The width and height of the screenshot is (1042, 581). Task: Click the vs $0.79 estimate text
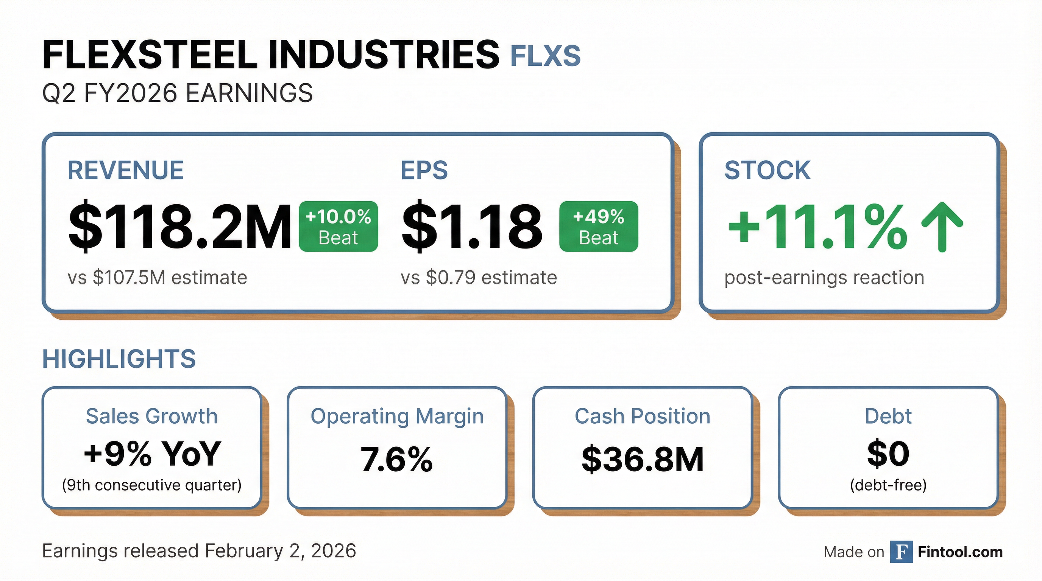[x=479, y=278]
